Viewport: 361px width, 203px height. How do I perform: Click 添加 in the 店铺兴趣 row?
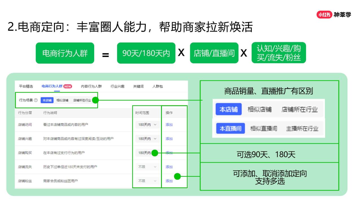[x=169, y=139]
